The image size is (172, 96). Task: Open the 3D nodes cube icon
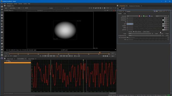pyautogui.click(x=2, y=32)
